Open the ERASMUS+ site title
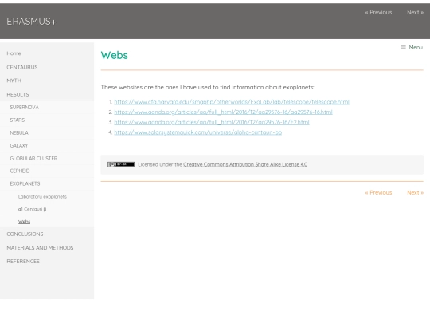Image resolution: width=430 pixels, height=323 pixels. 31,22
